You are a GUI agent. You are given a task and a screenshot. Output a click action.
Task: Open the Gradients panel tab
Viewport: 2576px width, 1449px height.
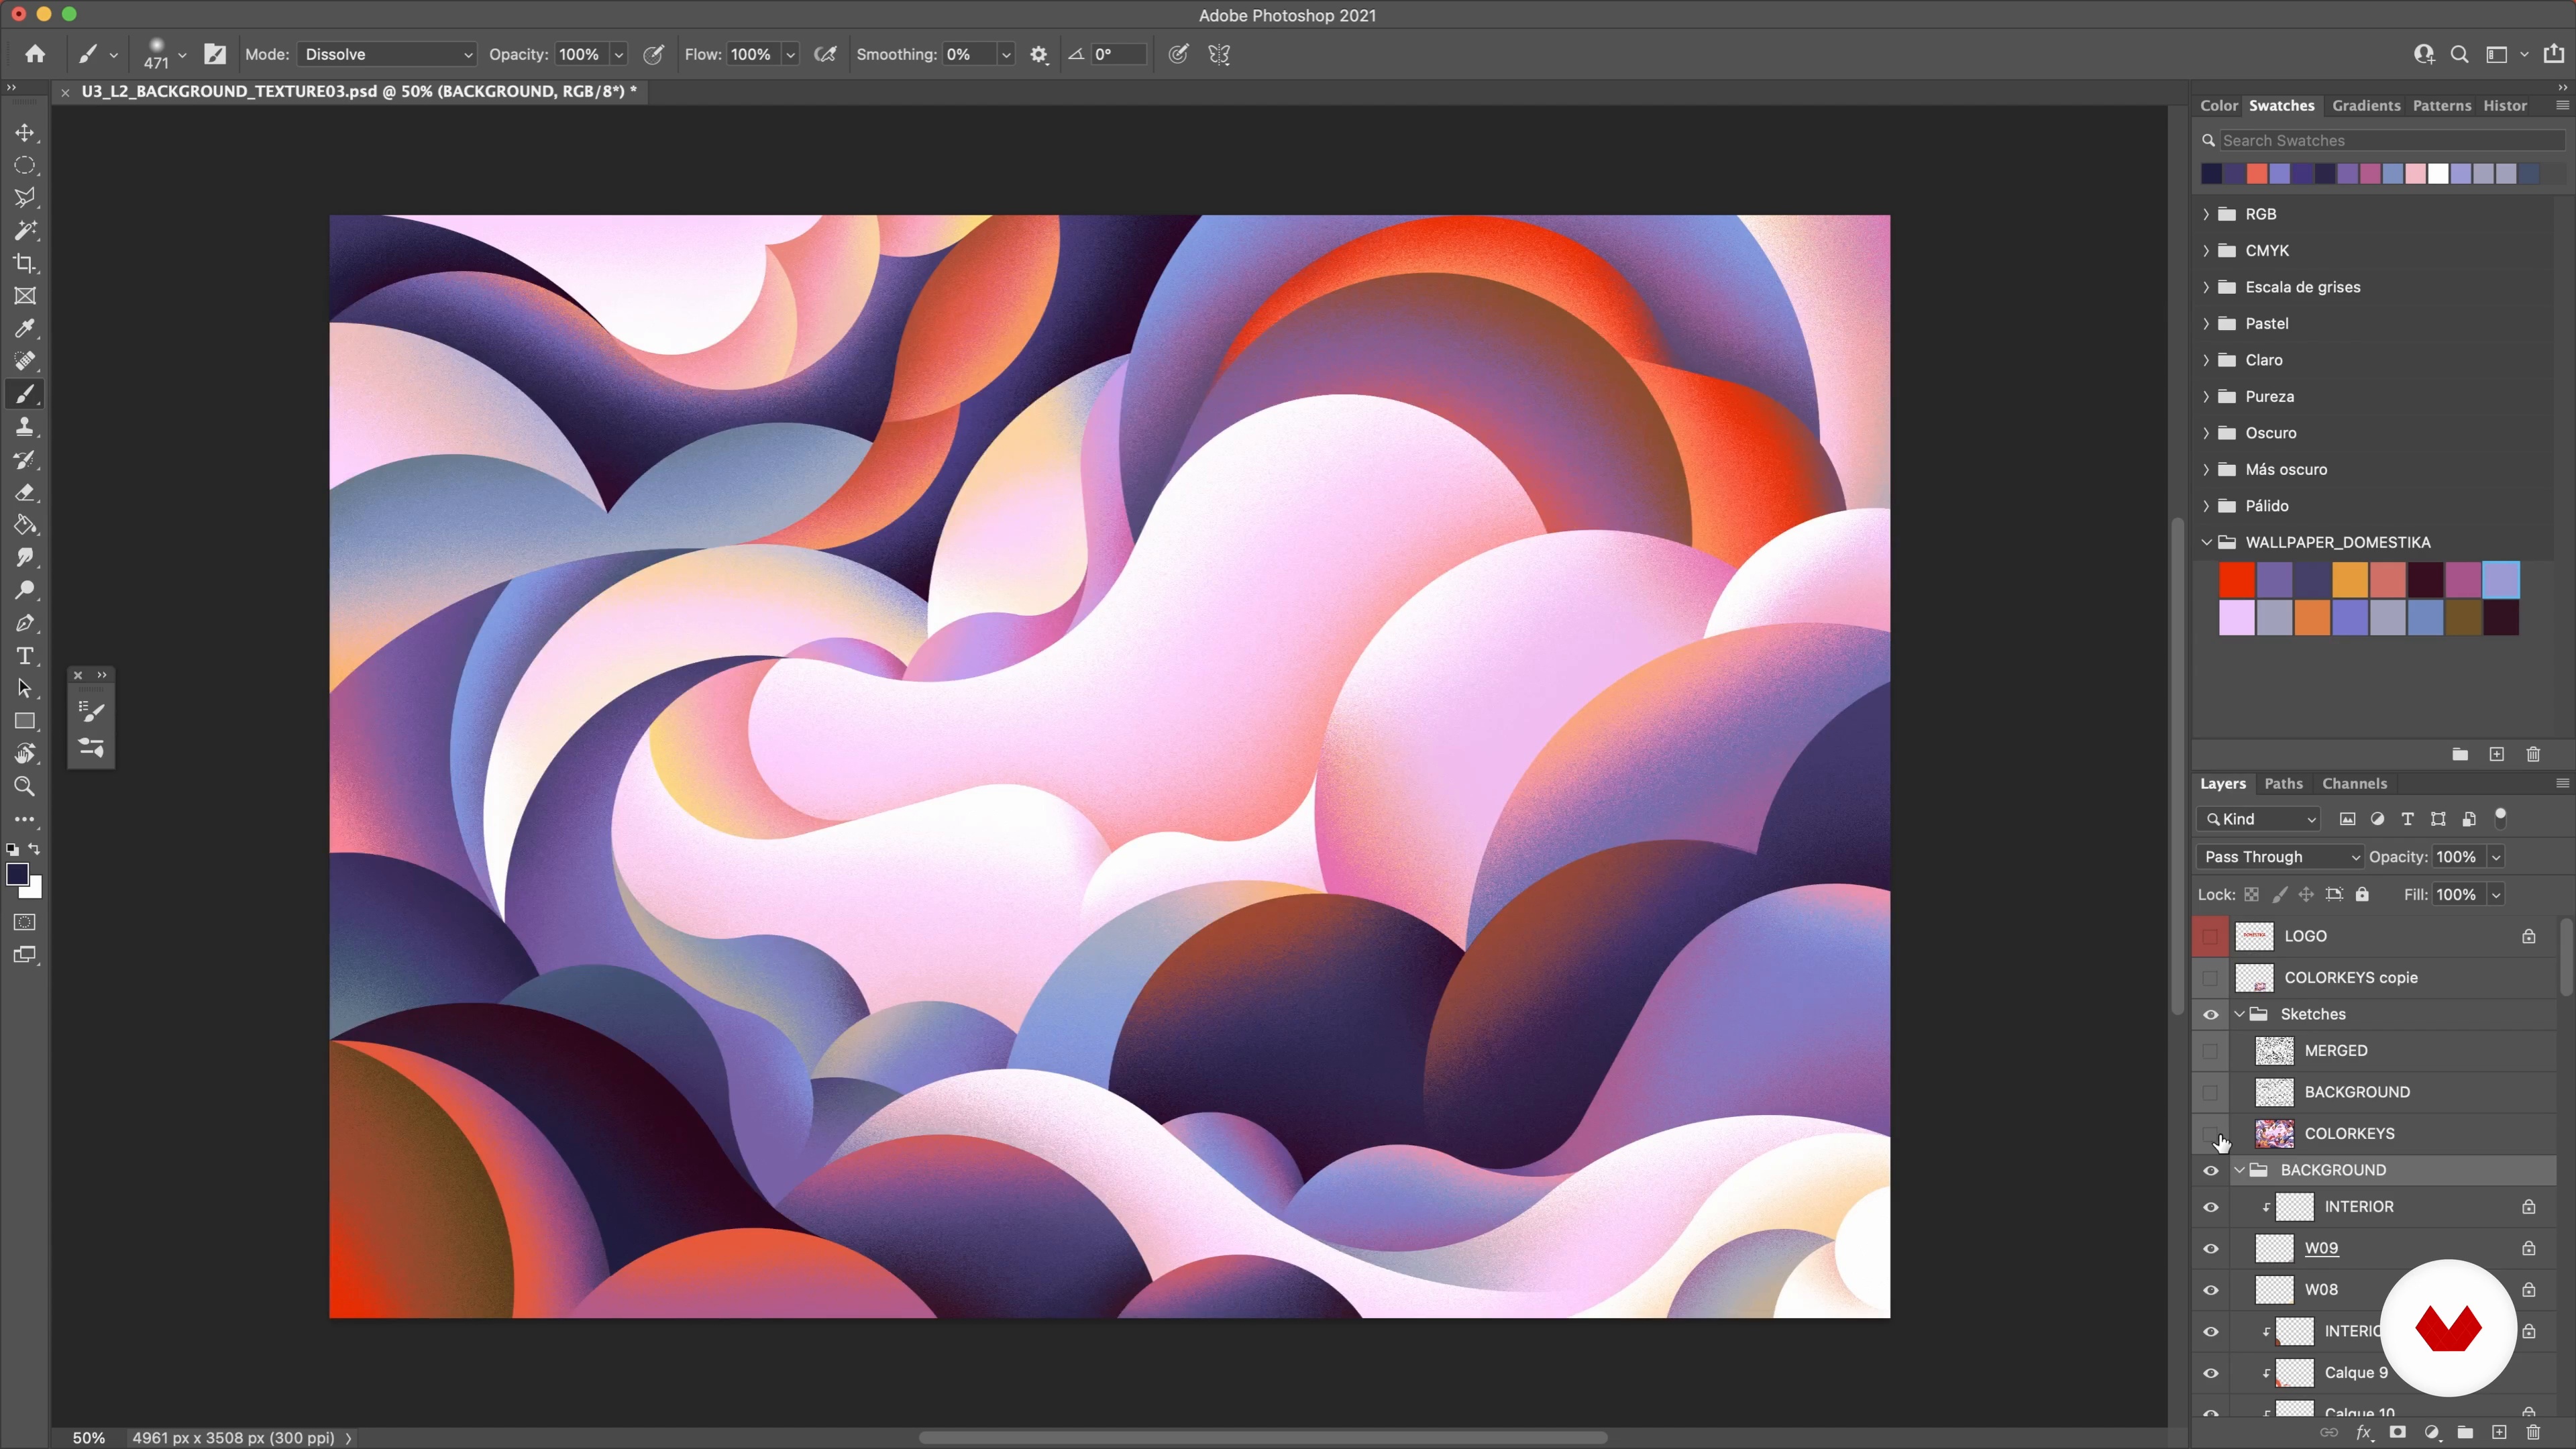pyautogui.click(x=2365, y=106)
